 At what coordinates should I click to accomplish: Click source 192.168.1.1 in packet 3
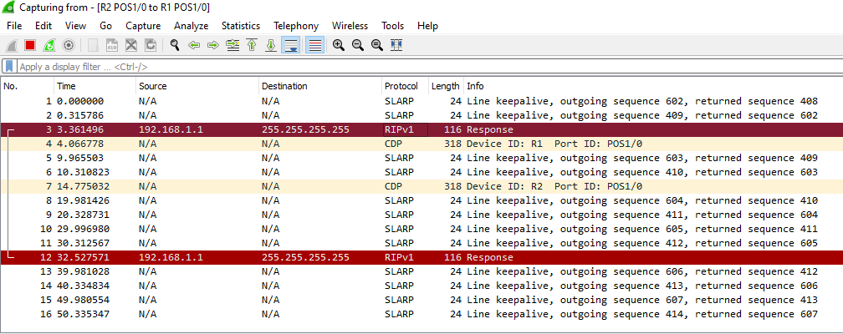coord(171,129)
